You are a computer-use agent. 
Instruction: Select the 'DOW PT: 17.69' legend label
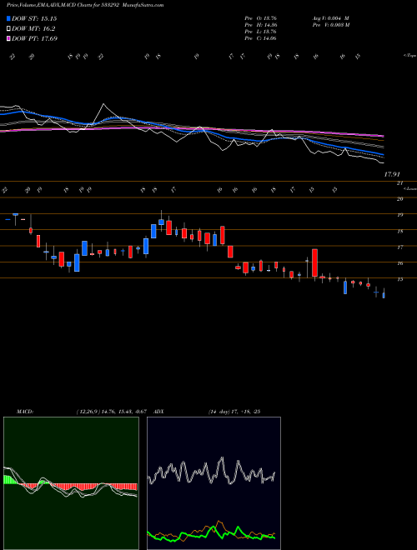[34, 38]
